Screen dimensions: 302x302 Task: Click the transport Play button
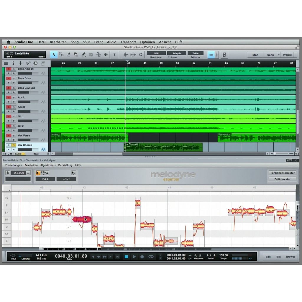[134, 257]
